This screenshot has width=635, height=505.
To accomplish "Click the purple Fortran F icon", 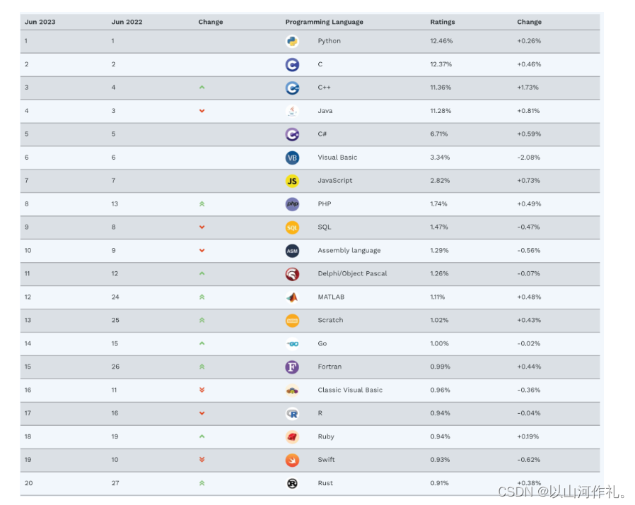I will tap(292, 367).
